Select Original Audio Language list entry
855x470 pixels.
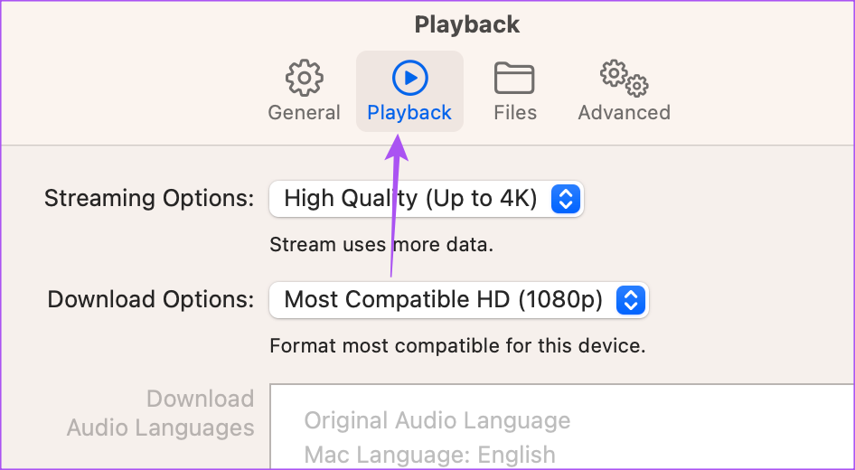[x=437, y=420]
